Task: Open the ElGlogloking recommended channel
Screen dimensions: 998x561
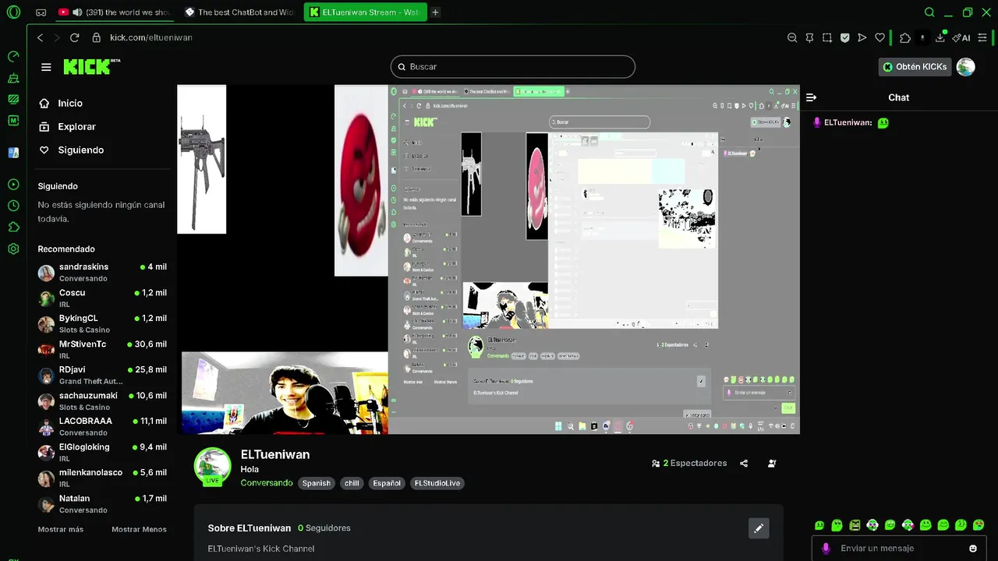Action: tap(102, 452)
